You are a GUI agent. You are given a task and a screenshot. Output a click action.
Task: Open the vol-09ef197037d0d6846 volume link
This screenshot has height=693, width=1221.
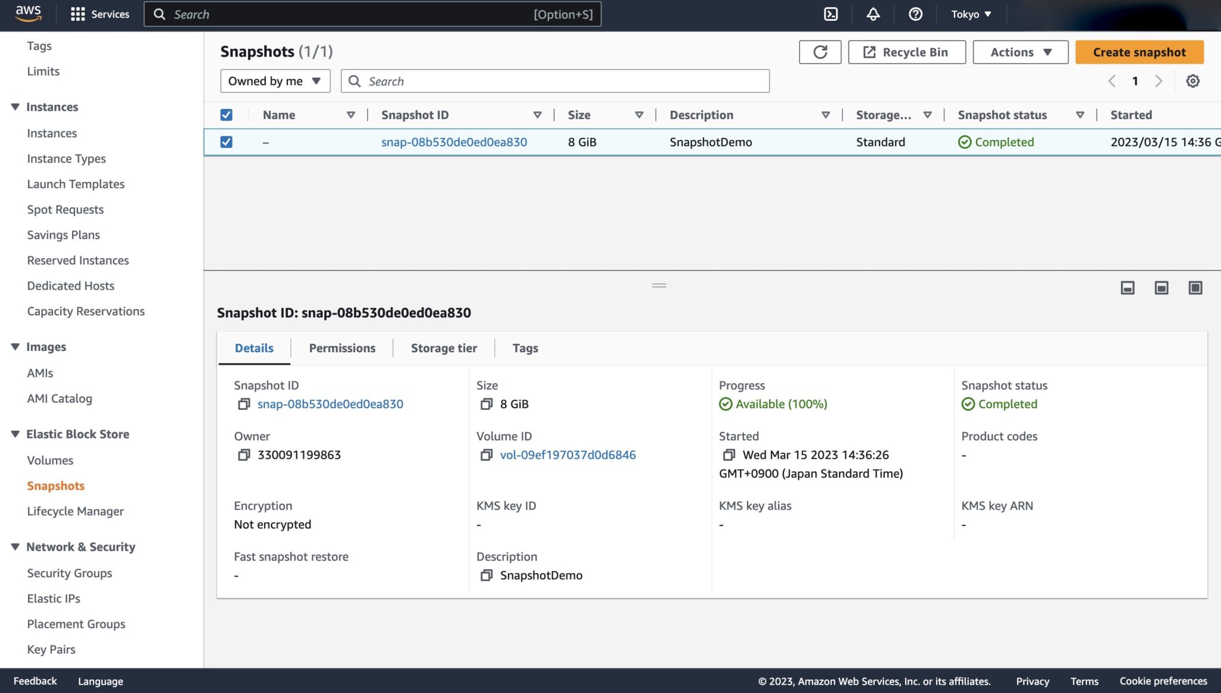568,455
